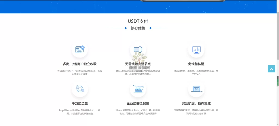This screenshot has width=279, height=126.
Task: Click the heading 灵活扩展、插件集成
Action: 196,104
